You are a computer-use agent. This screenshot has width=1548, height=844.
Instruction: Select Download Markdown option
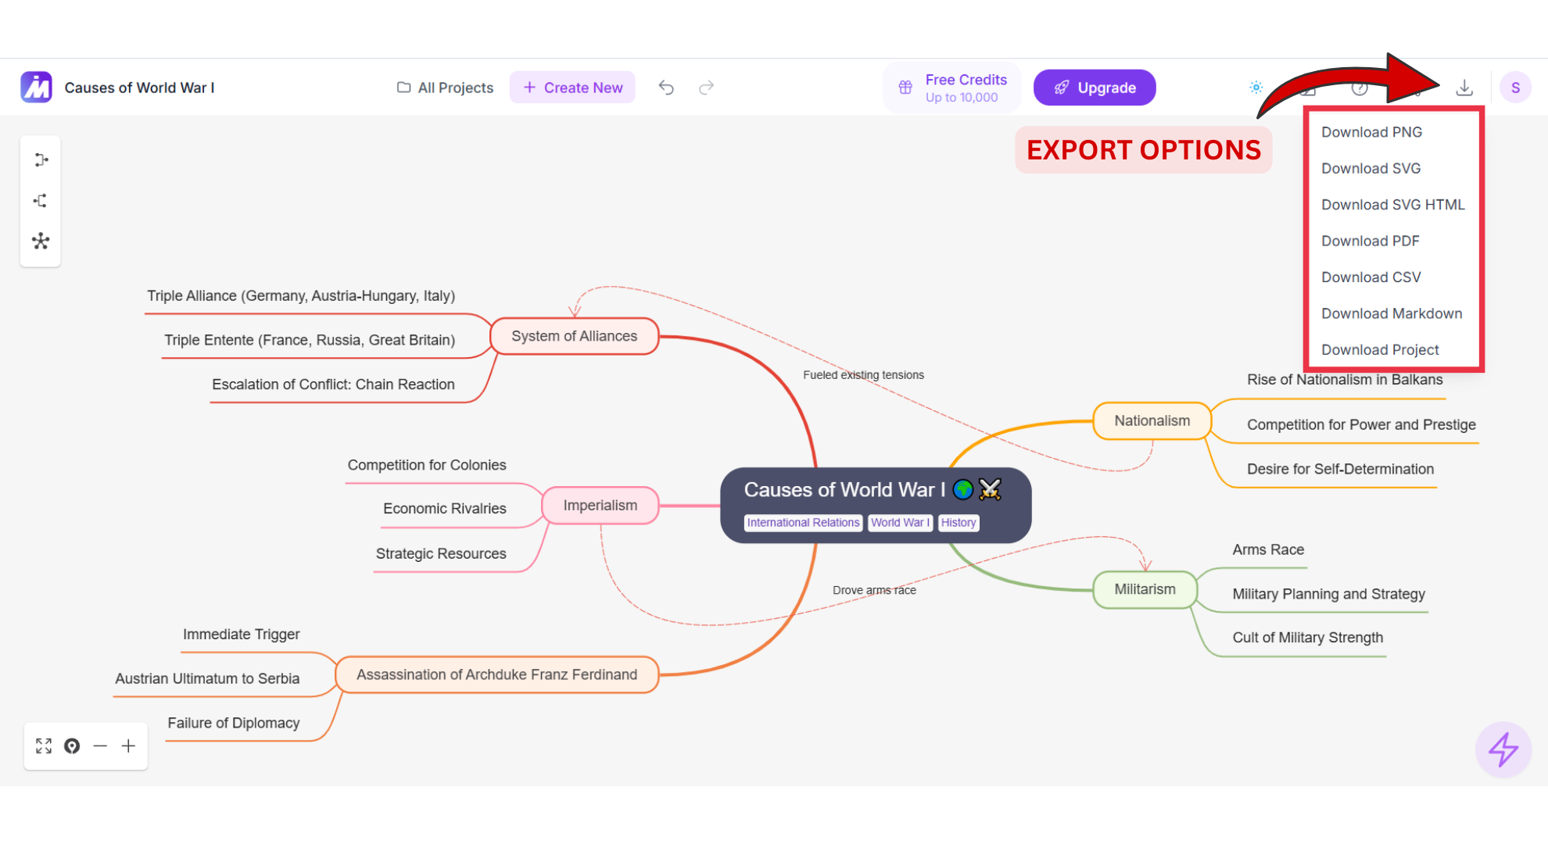pyautogui.click(x=1391, y=313)
